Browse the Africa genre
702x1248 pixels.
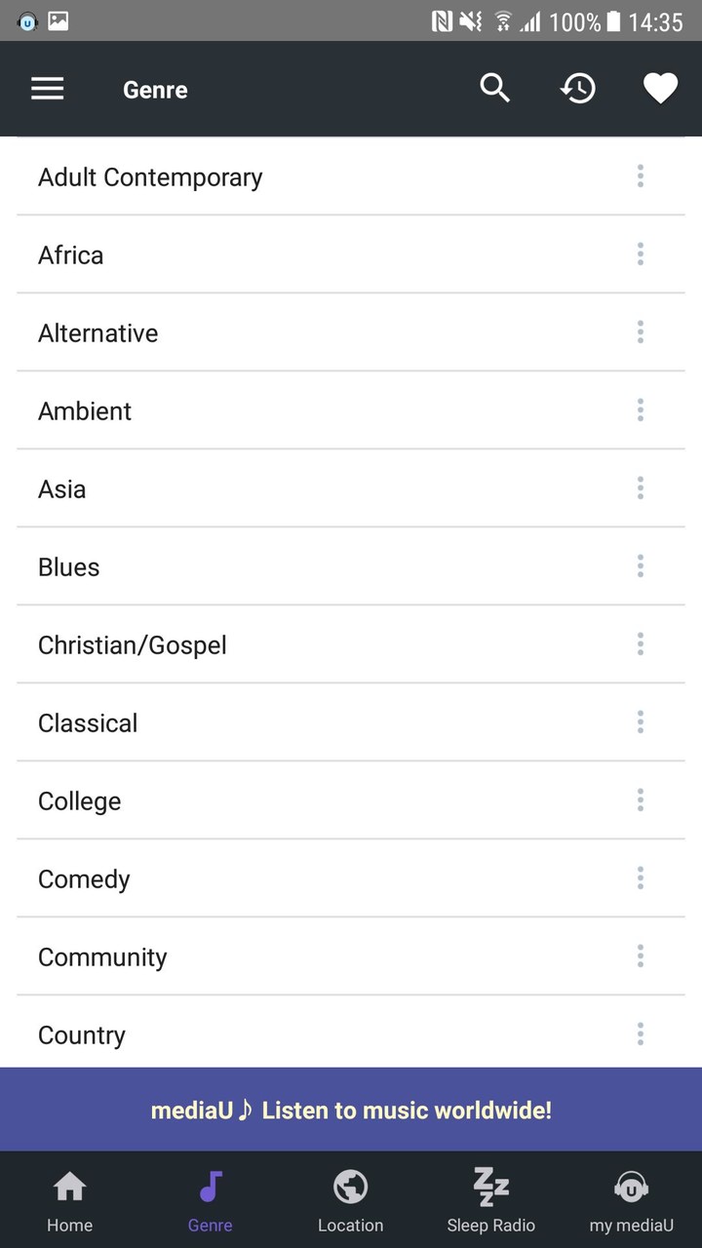(71, 255)
